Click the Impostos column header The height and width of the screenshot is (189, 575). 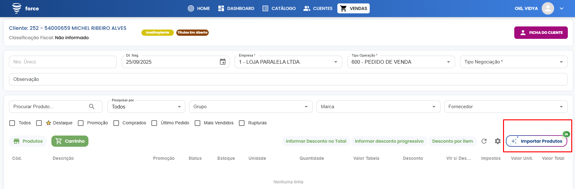pyautogui.click(x=491, y=158)
